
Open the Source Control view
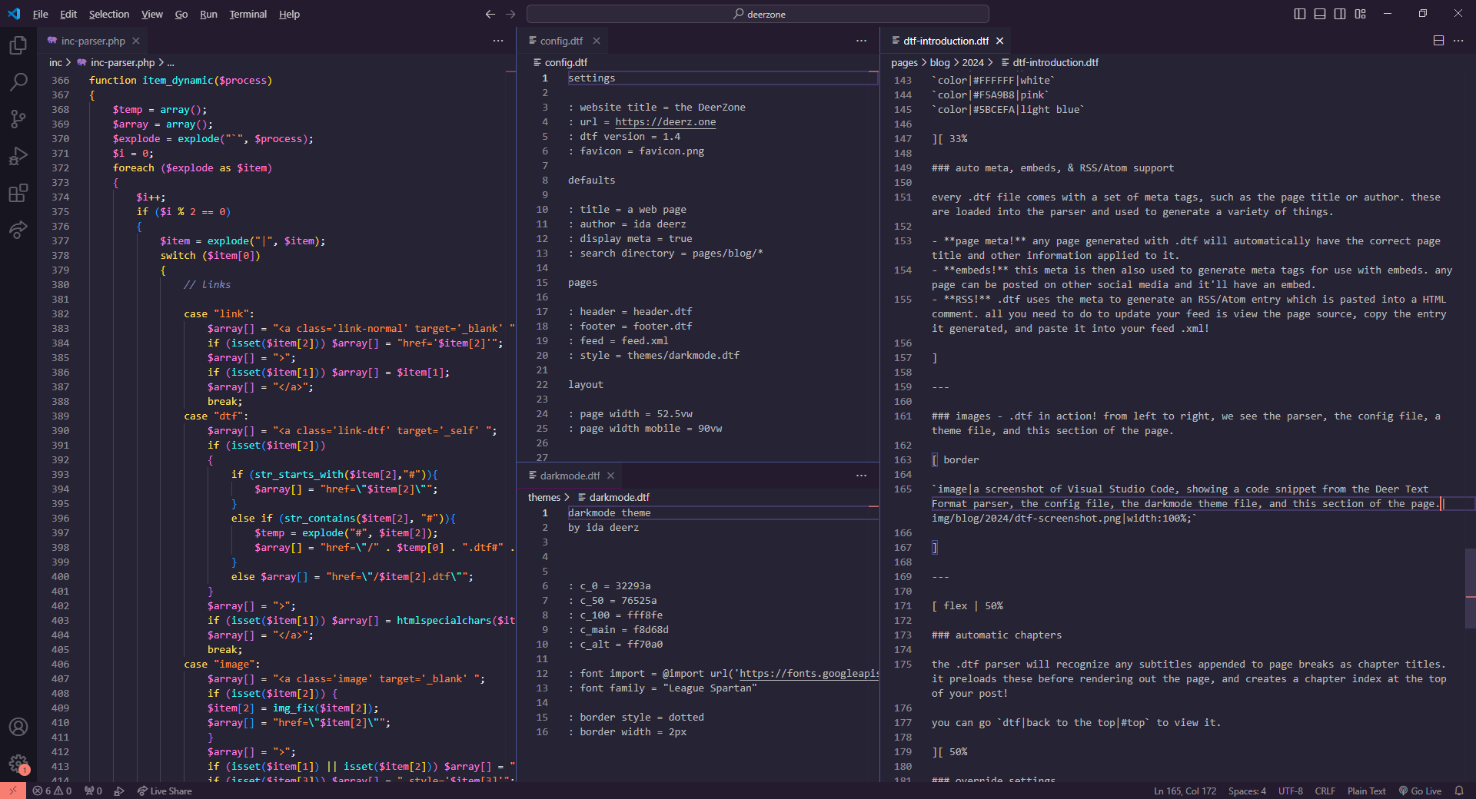coord(18,119)
